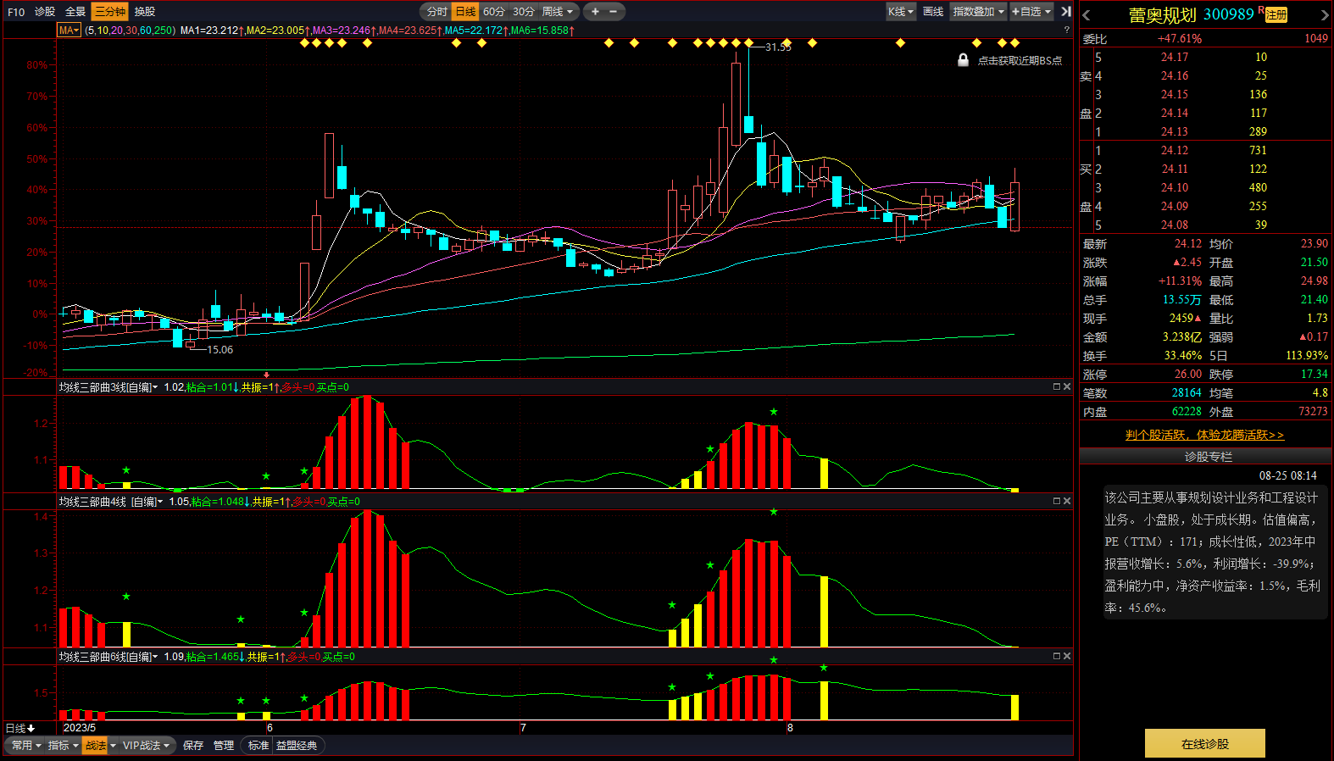
Task: Go to previous stock with left chevron
Action: point(1087,15)
